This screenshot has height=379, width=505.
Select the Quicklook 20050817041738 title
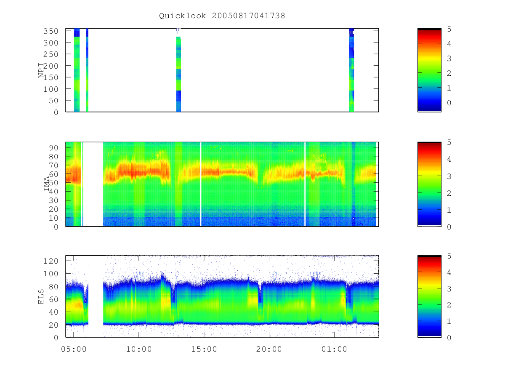point(222,16)
